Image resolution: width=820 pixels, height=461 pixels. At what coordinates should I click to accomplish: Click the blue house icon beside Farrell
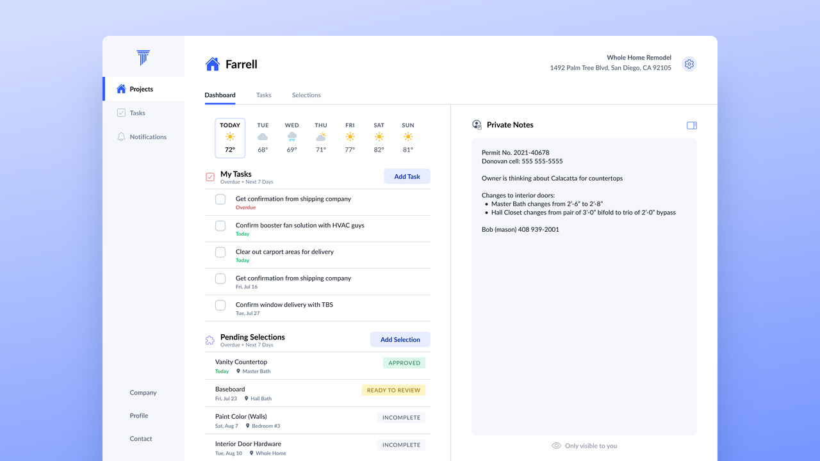212,64
